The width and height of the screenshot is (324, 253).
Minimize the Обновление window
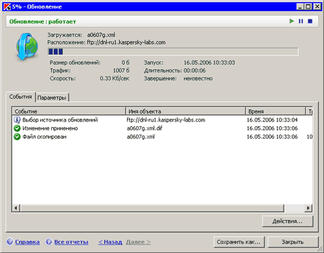pos(300,6)
